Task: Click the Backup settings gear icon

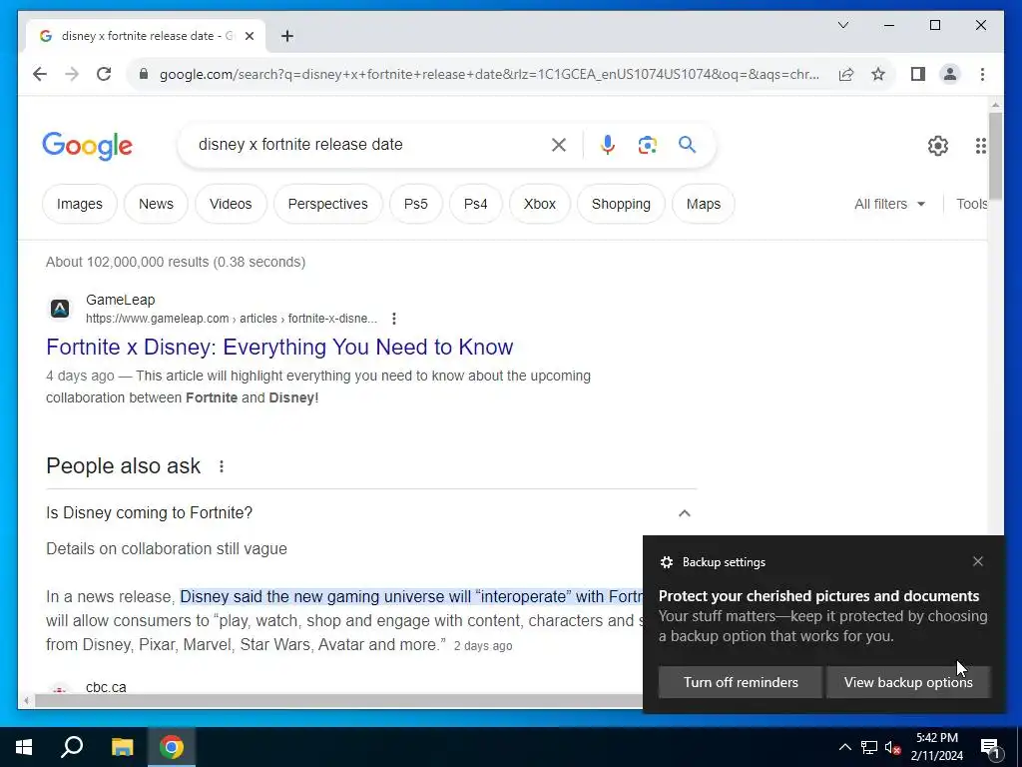Action: coord(666,562)
